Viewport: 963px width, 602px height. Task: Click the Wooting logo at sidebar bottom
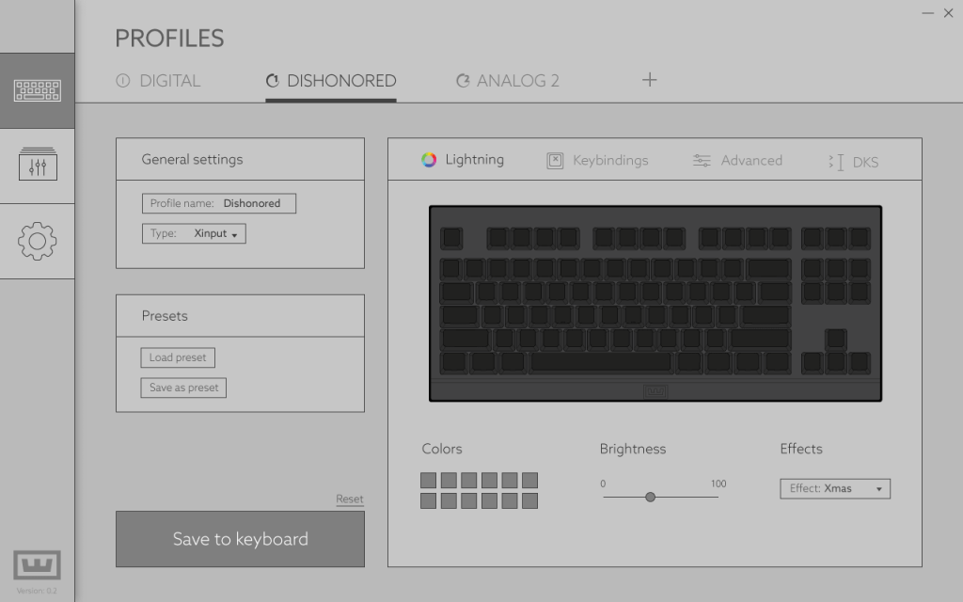tap(35, 565)
